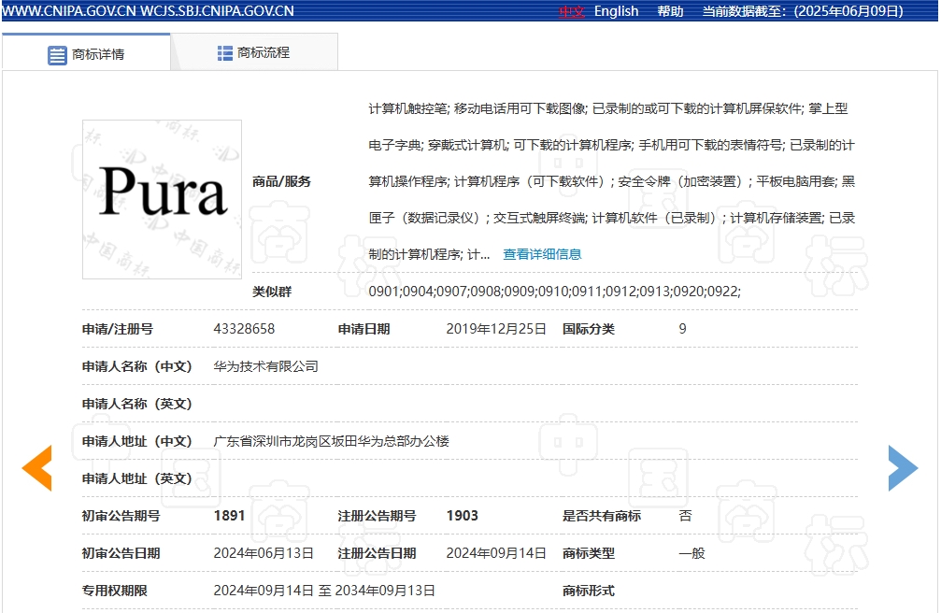The height and width of the screenshot is (613, 941).
Task: Select registration announcement date 2024年09月14日
Action: [496, 553]
